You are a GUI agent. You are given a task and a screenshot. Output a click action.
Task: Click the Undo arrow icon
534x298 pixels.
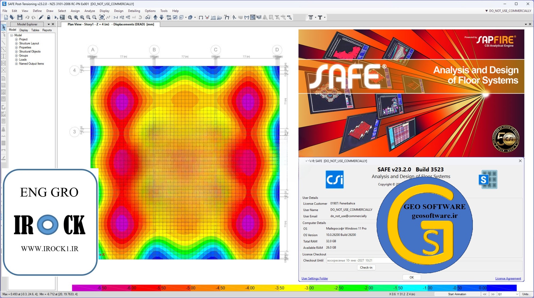click(27, 17)
